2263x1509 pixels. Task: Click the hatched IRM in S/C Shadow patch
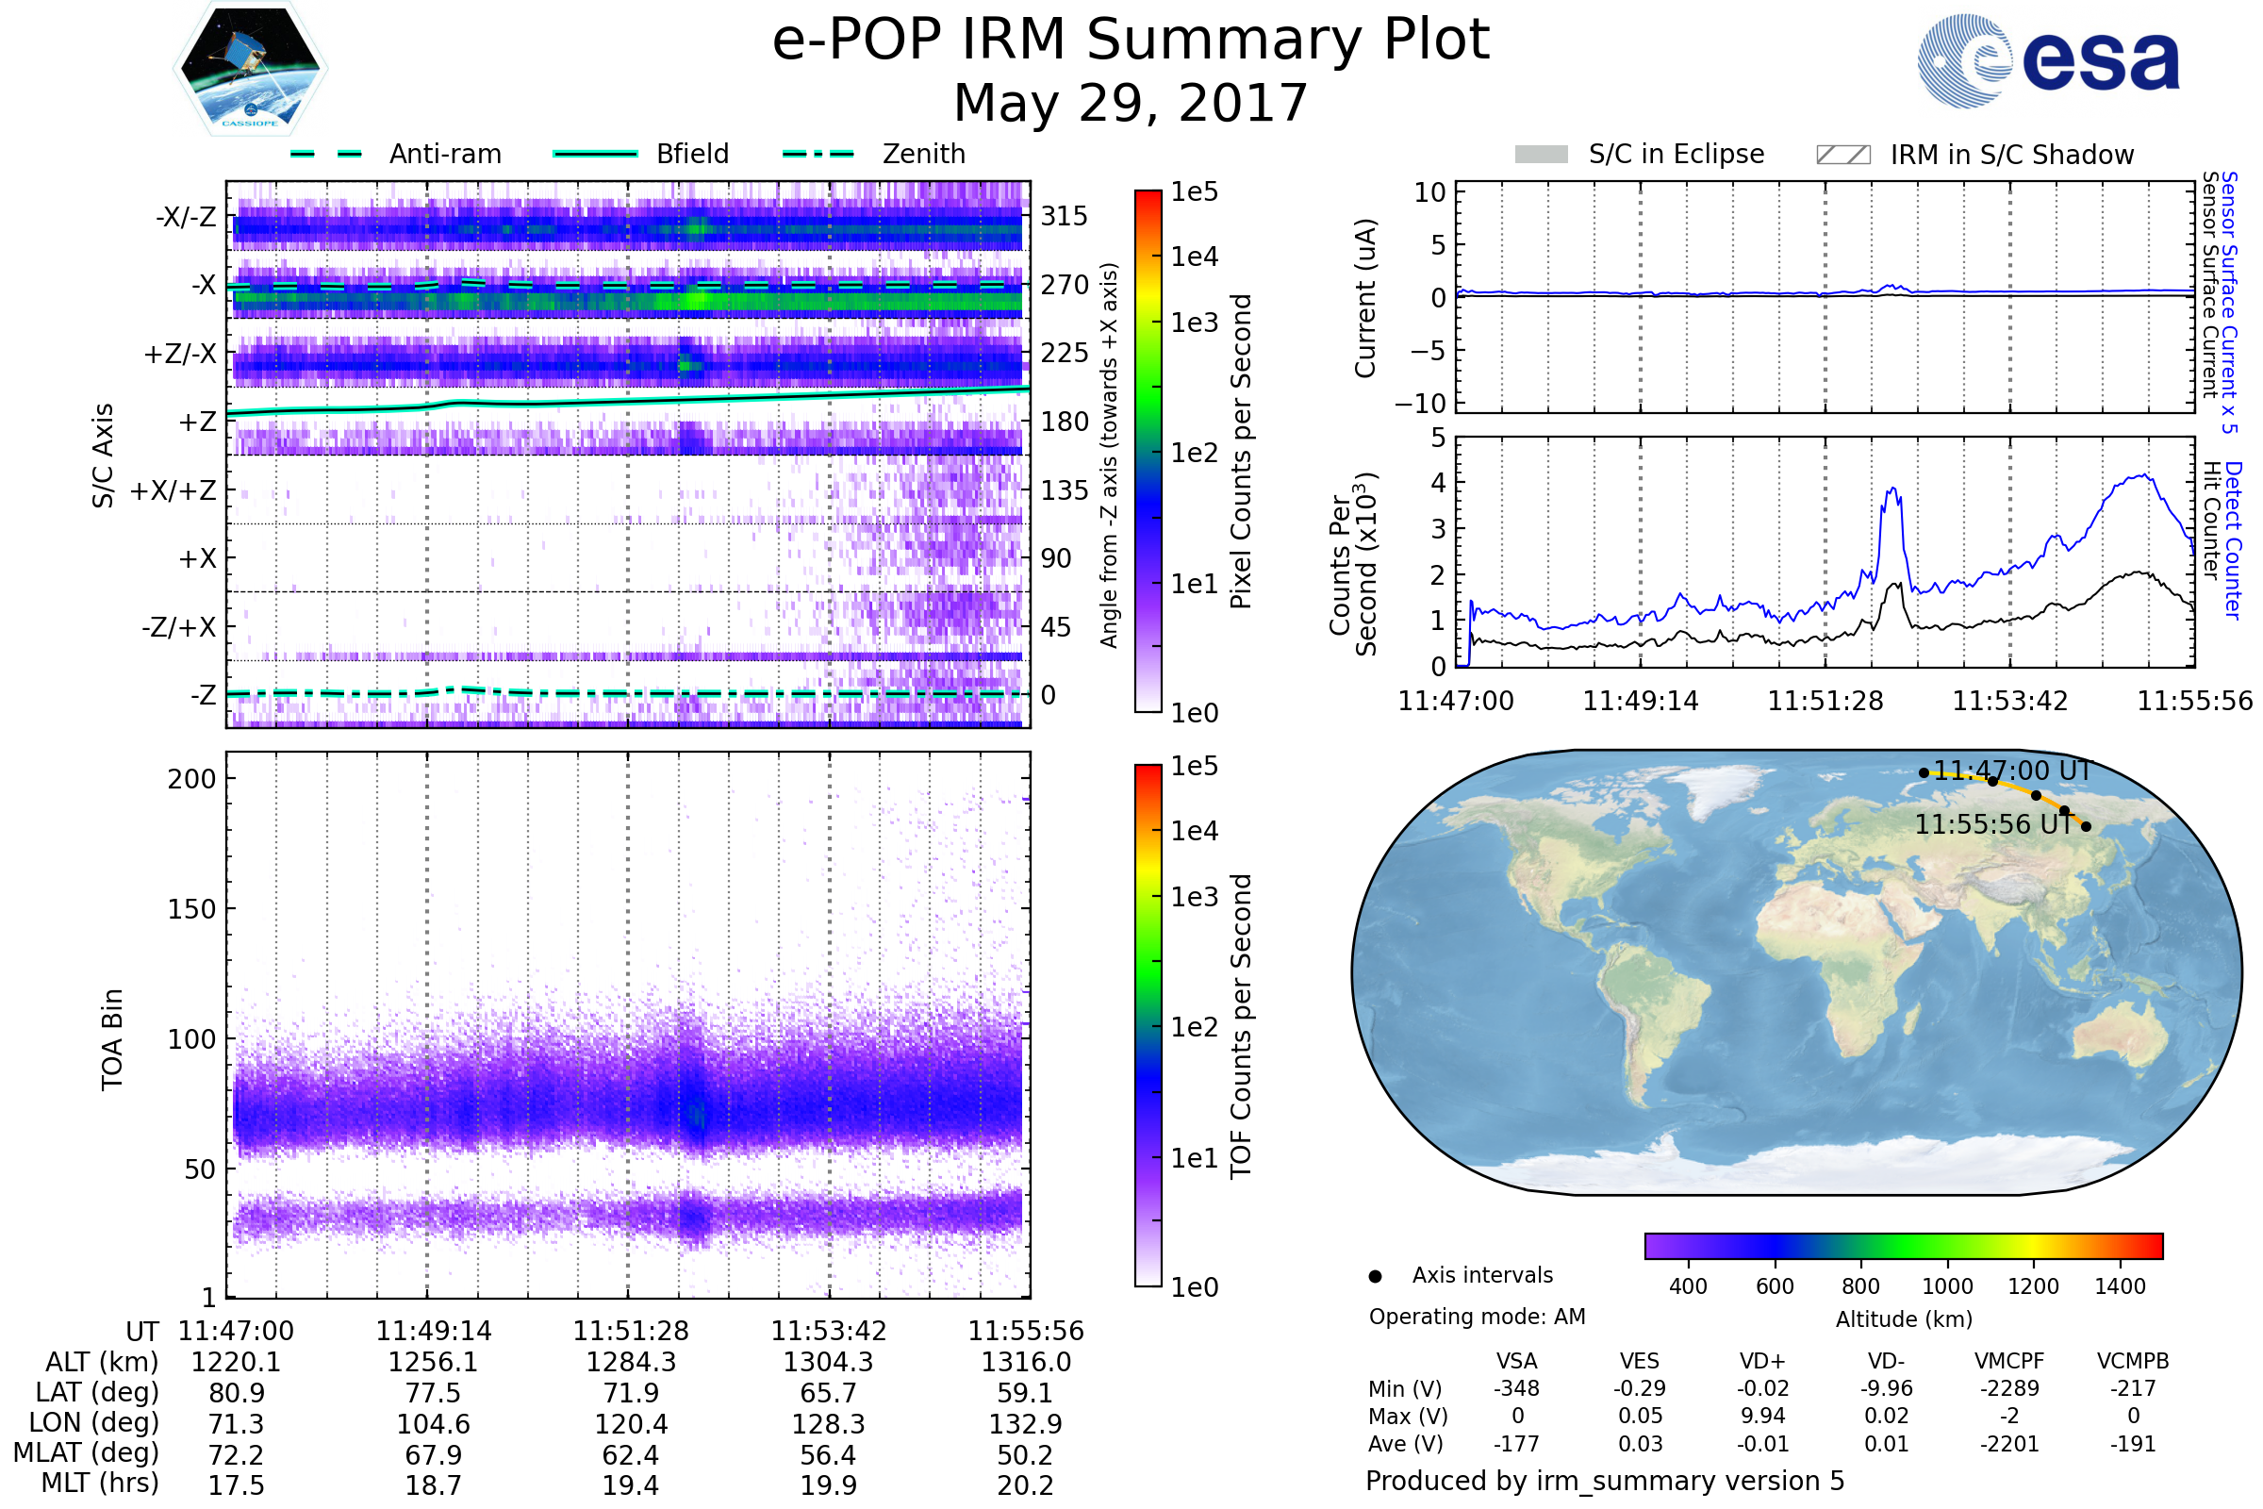[x=1842, y=155]
